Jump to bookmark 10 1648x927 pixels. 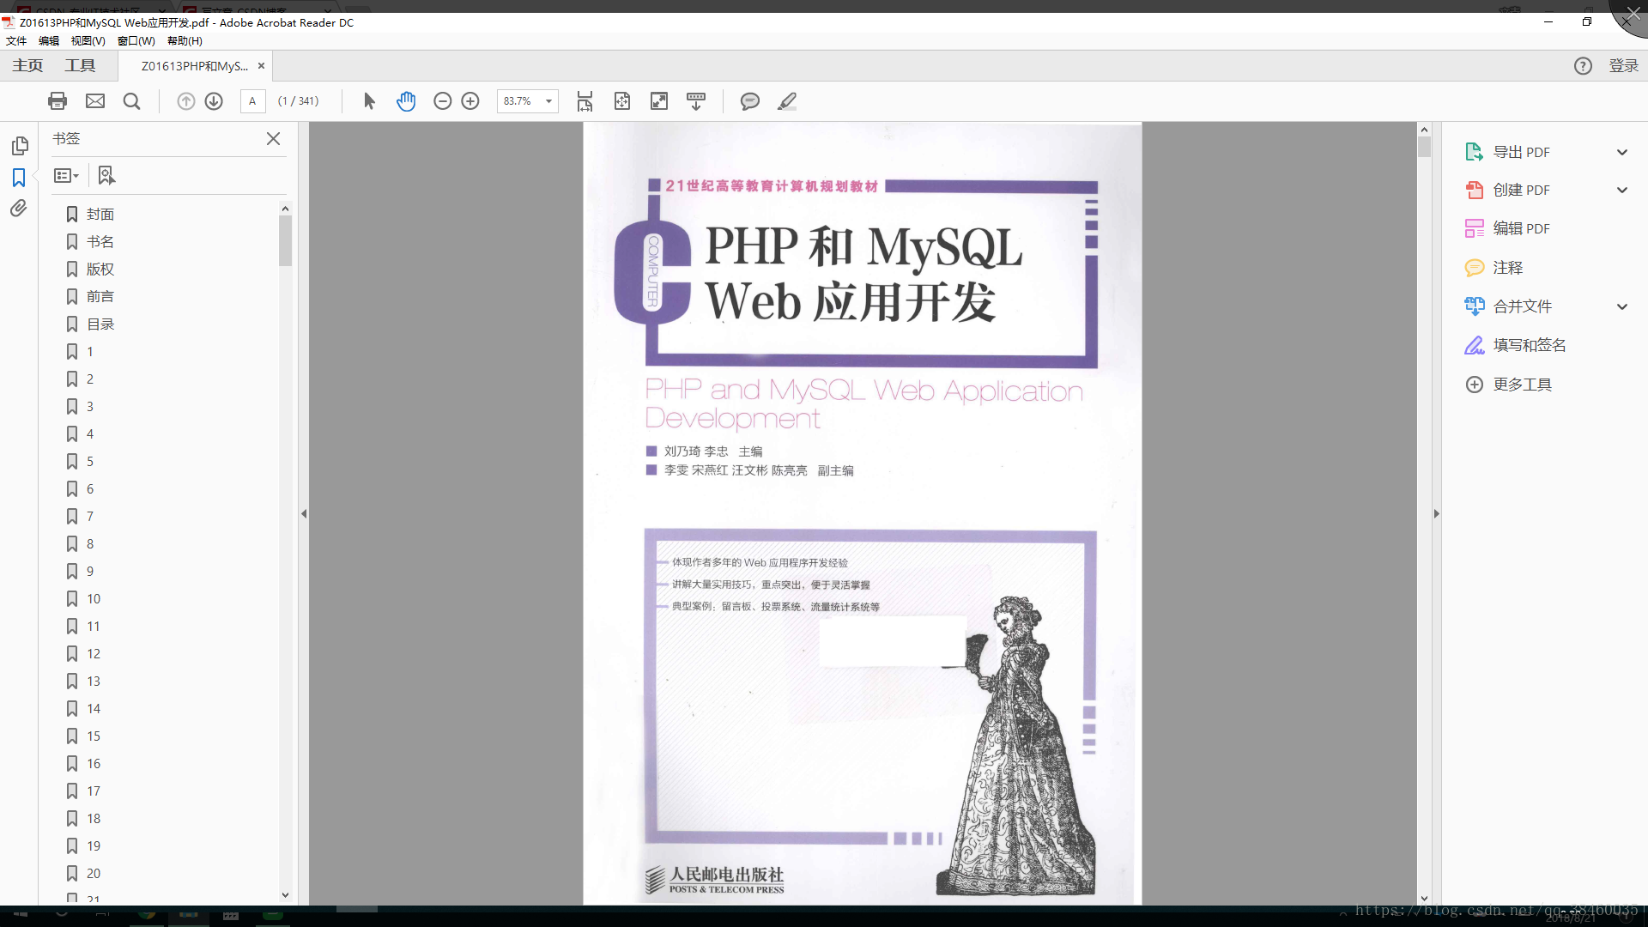coord(94,599)
